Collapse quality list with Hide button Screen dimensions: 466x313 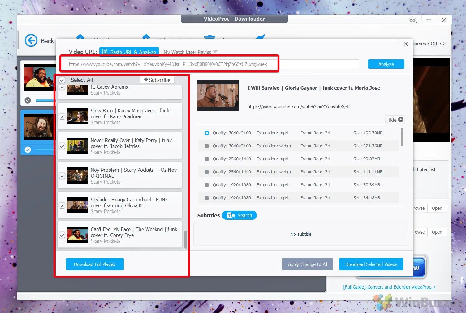[395, 120]
